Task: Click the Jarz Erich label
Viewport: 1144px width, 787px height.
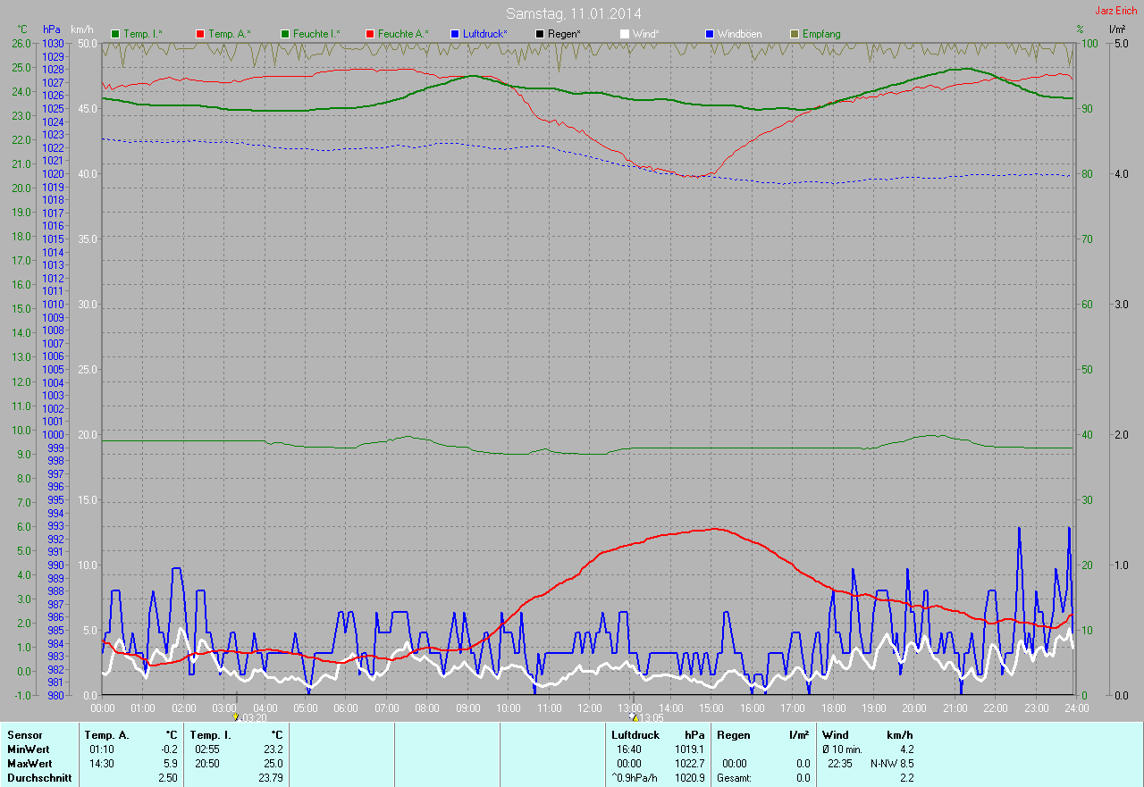Action: click(x=1116, y=11)
